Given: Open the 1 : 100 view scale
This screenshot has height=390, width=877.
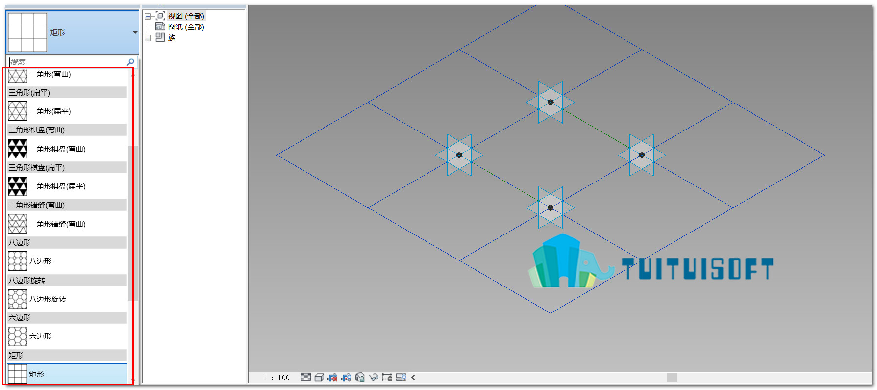Looking at the screenshot, I should click(276, 378).
